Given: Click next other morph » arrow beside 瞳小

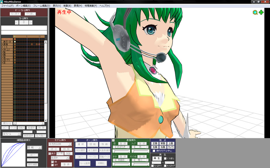Looking at the screenshot, I should (147, 160).
